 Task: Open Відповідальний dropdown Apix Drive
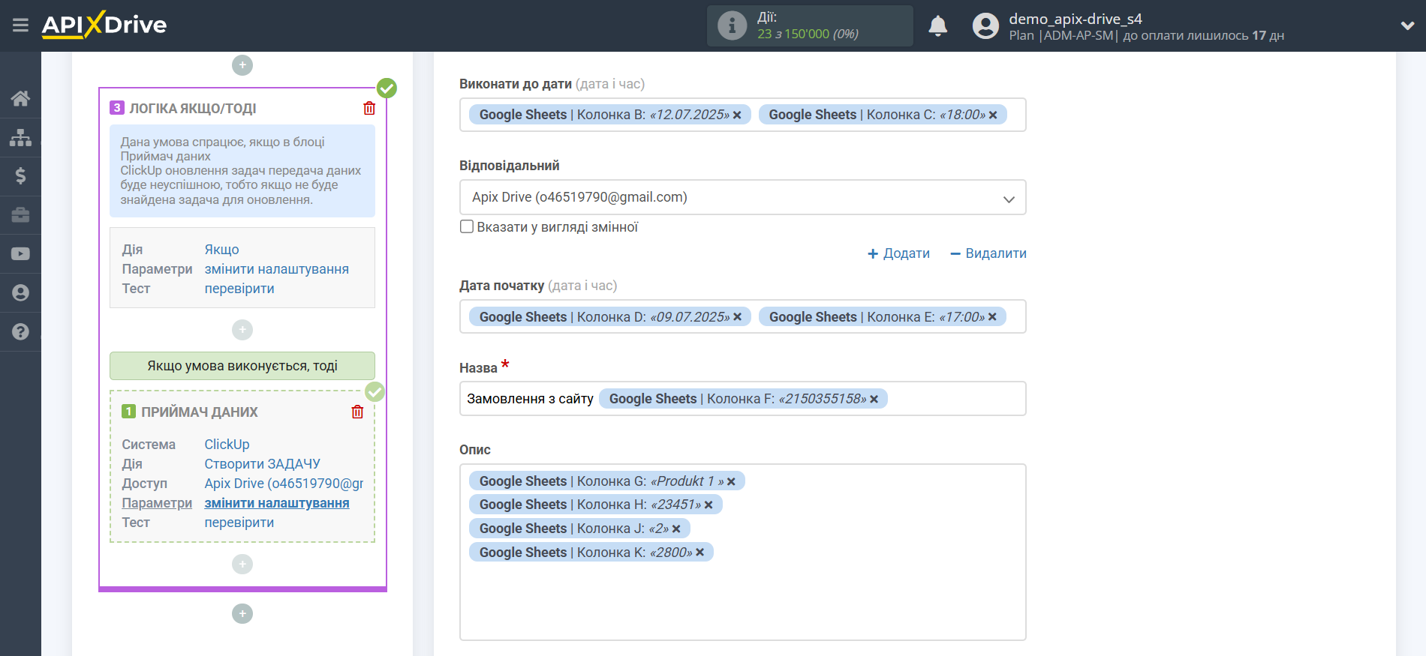click(743, 197)
